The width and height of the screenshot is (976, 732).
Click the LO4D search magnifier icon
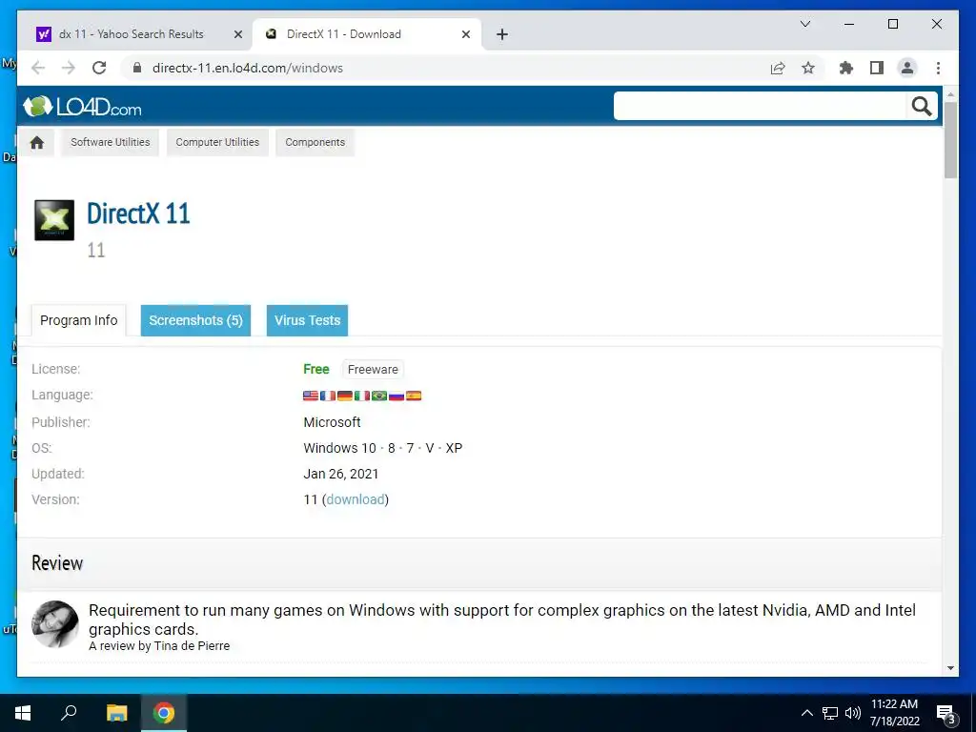(x=922, y=107)
